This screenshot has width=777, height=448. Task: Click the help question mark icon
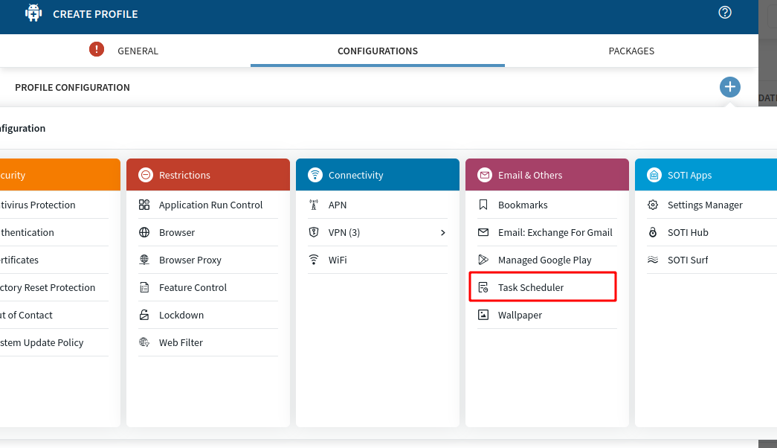coord(725,13)
